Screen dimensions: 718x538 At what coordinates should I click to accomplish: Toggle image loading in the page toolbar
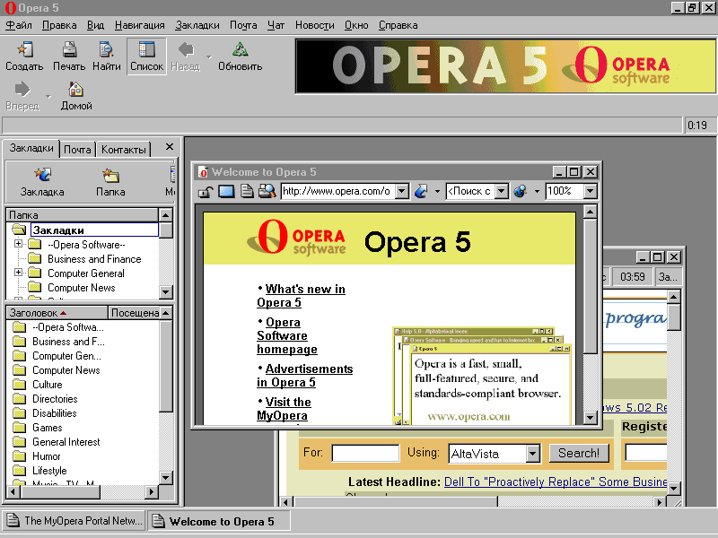[226, 191]
